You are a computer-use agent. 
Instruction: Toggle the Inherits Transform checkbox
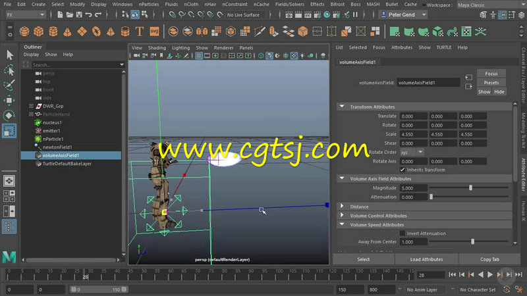coord(402,170)
